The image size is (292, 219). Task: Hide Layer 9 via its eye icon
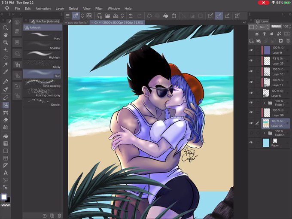(251, 50)
